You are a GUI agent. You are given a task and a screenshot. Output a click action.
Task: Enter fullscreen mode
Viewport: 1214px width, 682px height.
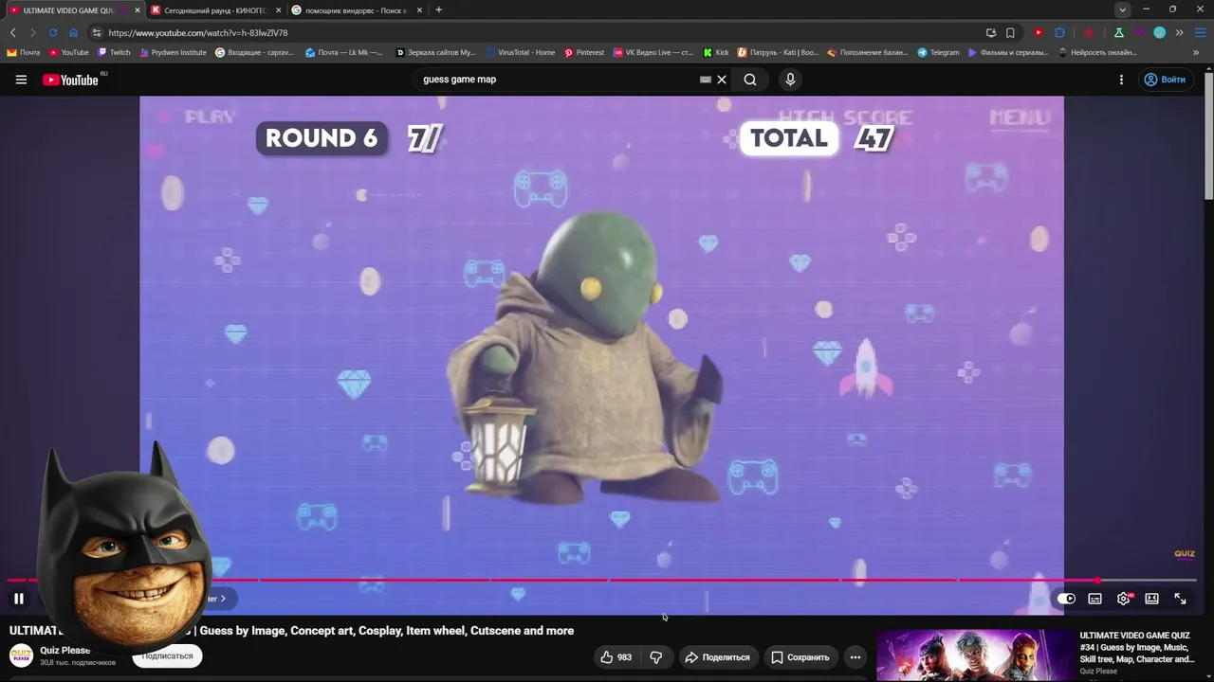click(1180, 599)
